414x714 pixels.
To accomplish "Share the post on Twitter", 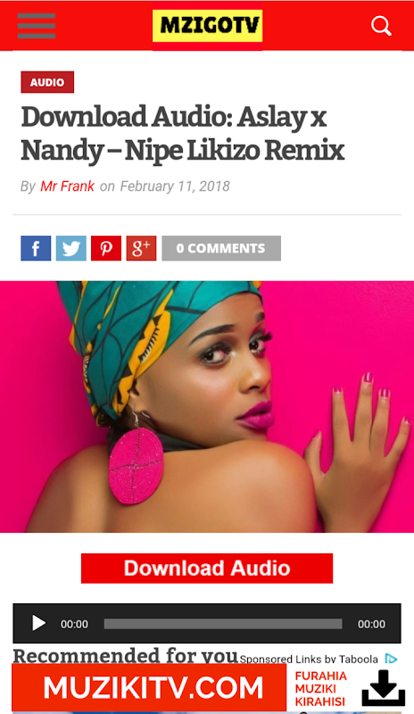I will point(71,248).
